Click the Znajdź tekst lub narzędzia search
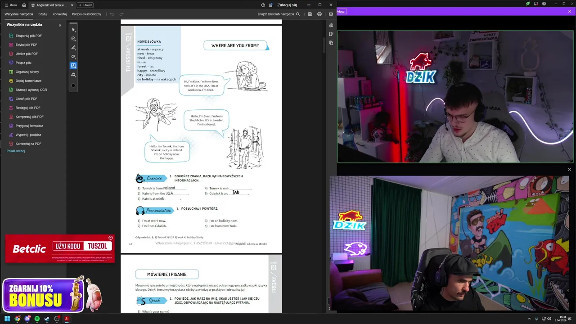The width and height of the screenshot is (576, 324). tap(279, 14)
